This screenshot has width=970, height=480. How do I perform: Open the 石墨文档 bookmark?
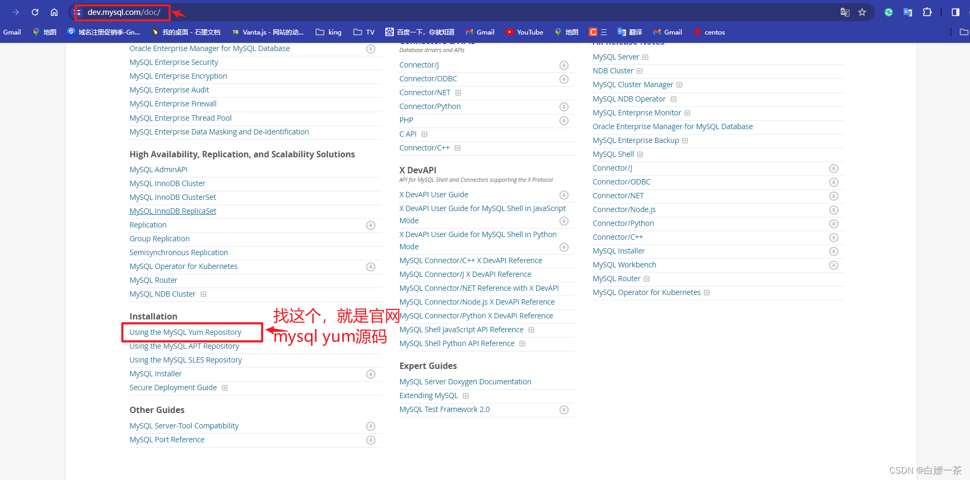tap(186, 32)
